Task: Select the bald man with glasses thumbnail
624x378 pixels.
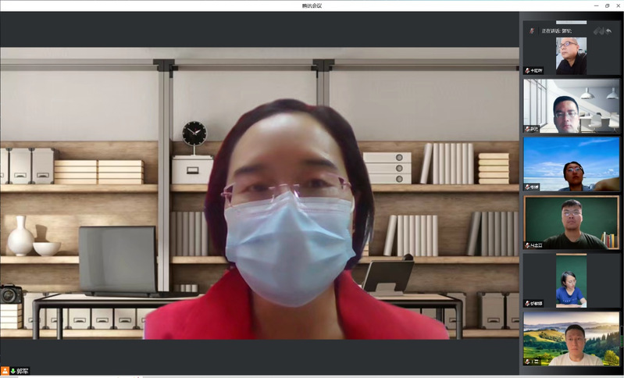Action: (571, 56)
